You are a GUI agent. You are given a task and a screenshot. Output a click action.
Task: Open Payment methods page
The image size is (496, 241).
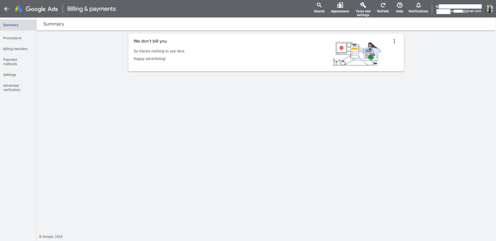tap(10, 62)
